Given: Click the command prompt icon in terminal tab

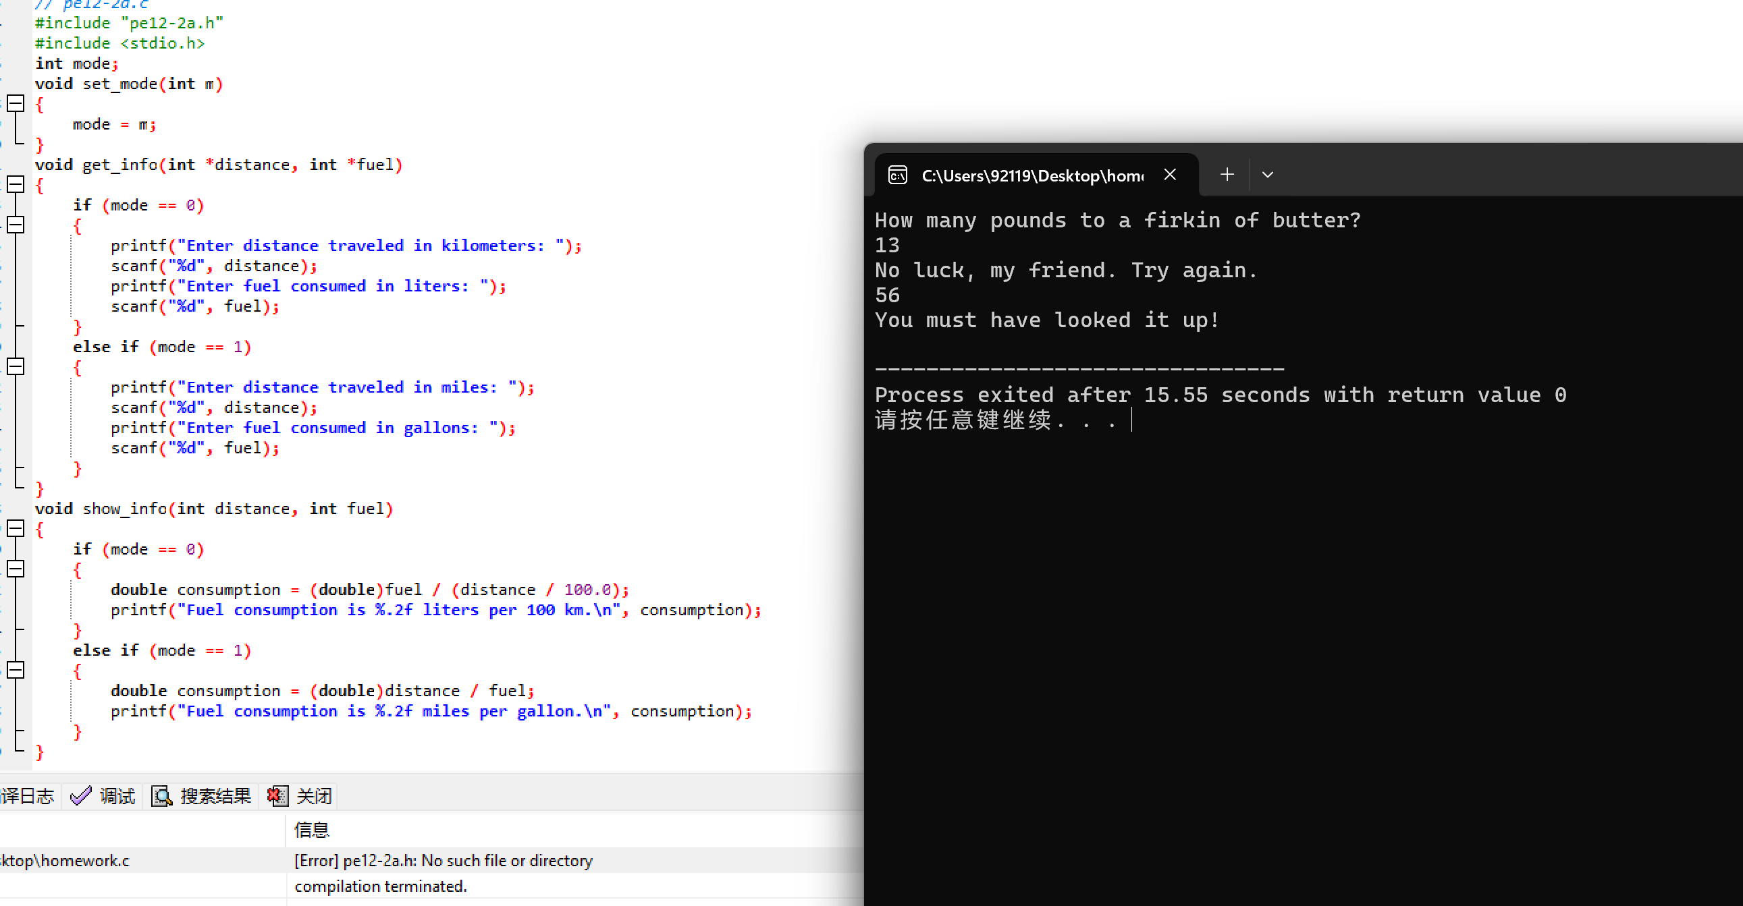Looking at the screenshot, I should (897, 176).
